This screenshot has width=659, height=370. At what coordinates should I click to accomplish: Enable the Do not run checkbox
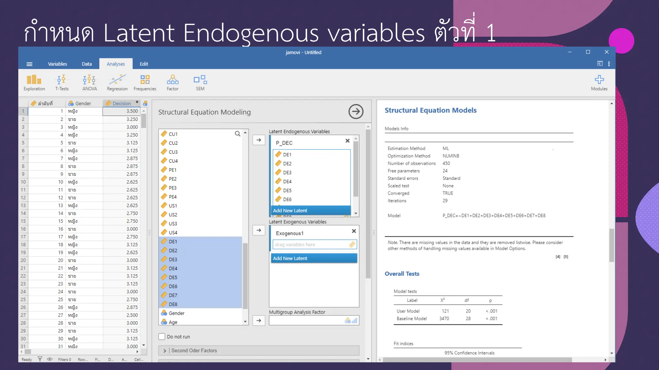(x=162, y=337)
